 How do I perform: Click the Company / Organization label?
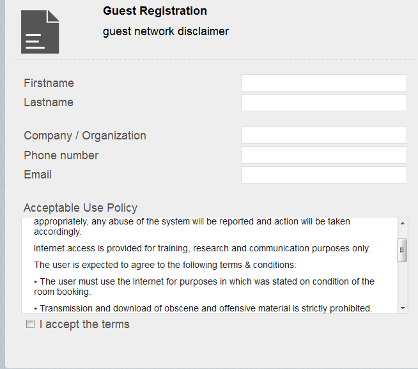85,136
